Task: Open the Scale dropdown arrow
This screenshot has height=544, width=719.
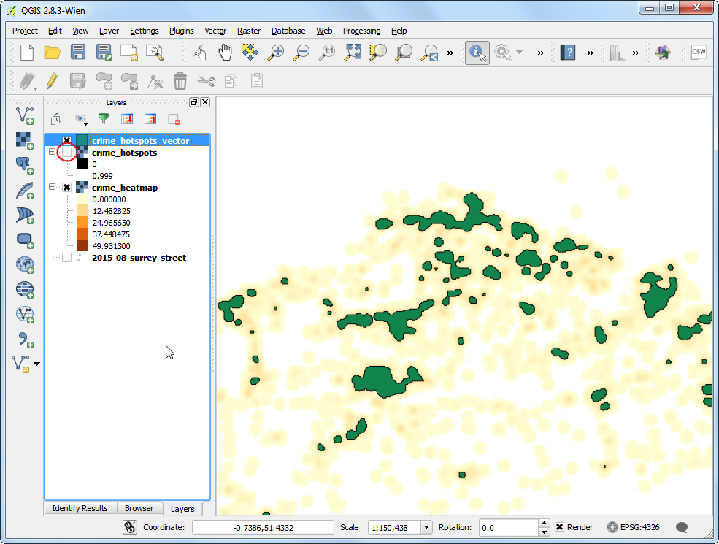Action: (426, 527)
